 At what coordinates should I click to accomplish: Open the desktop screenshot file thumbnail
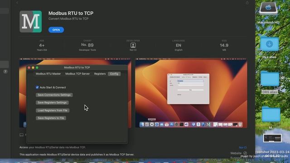272,138
